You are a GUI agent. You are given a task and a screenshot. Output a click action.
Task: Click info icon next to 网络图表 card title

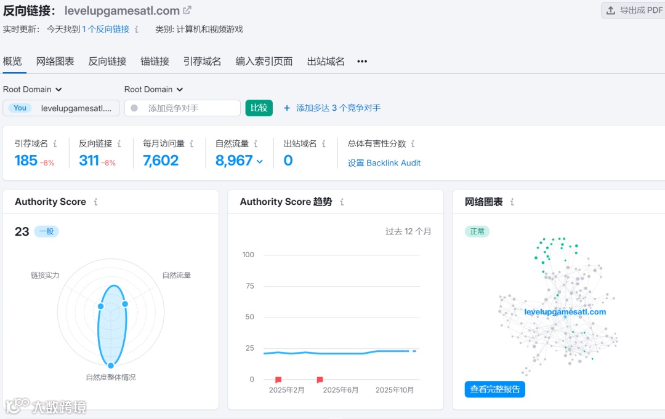[512, 202]
